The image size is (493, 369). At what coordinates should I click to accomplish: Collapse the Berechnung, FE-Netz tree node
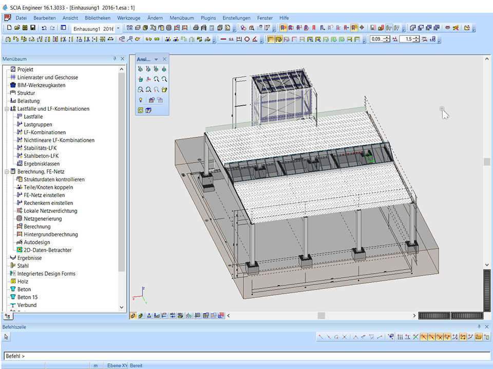pyautogui.click(x=6, y=172)
